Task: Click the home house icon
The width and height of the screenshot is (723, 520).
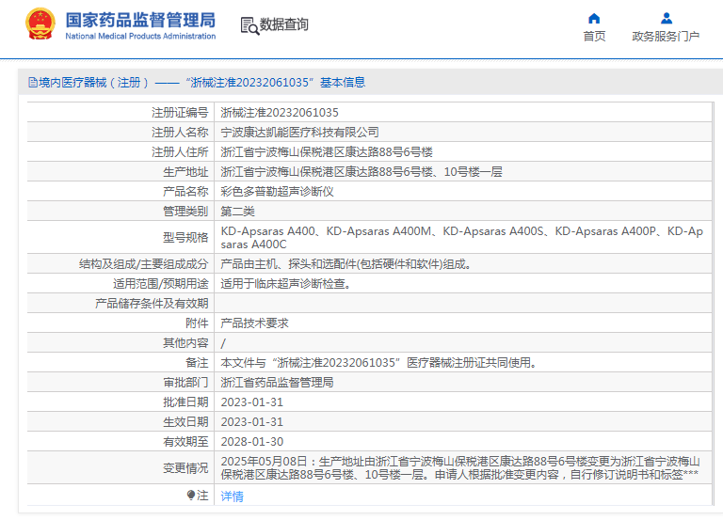Action: (594, 19)
